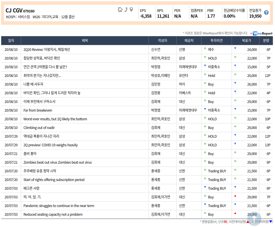
Task: Open report '역대급 폭풍이 지나간 자리'
Action: pyautogui.click(x=41, y=136)
